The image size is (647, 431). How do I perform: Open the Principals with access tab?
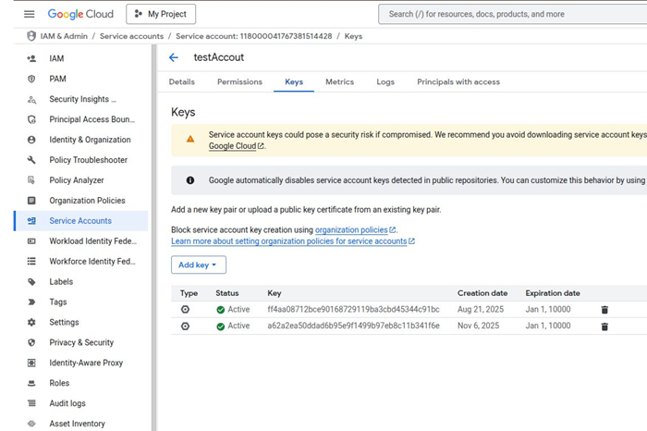coord(458,82)
